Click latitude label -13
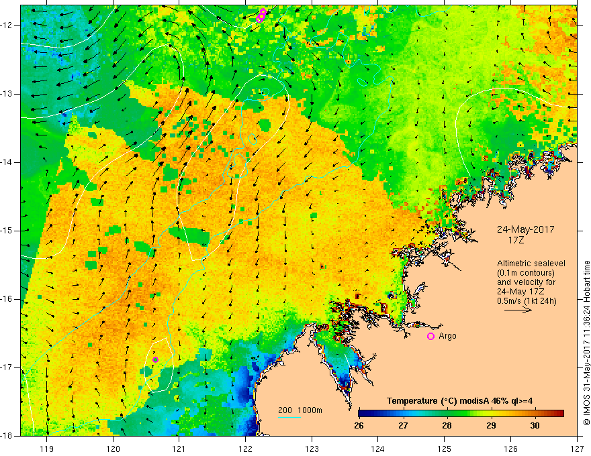Screen dimensions: 591x456 point(7,94)
